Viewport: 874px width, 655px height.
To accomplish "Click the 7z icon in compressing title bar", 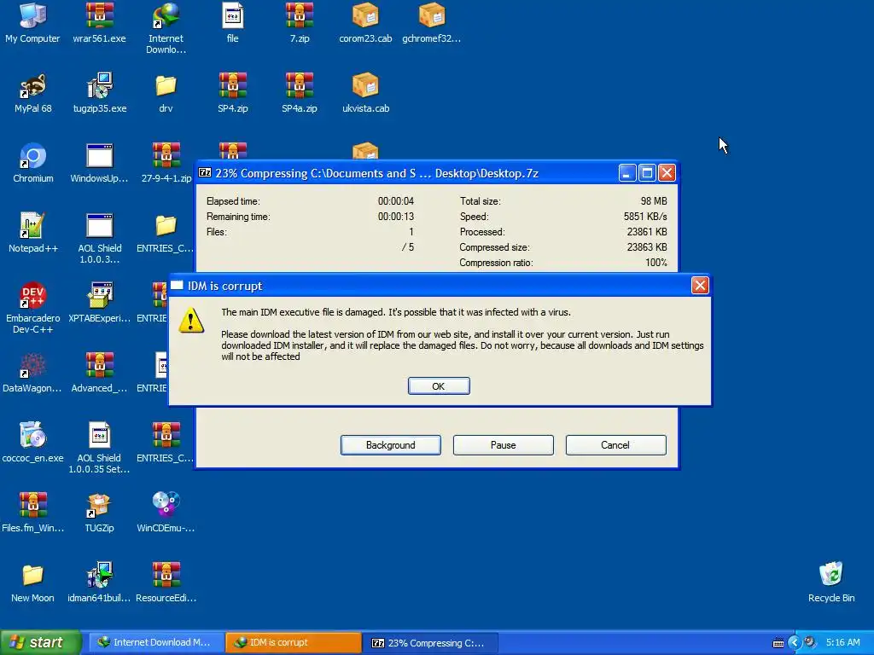I will tap(205, 172).
